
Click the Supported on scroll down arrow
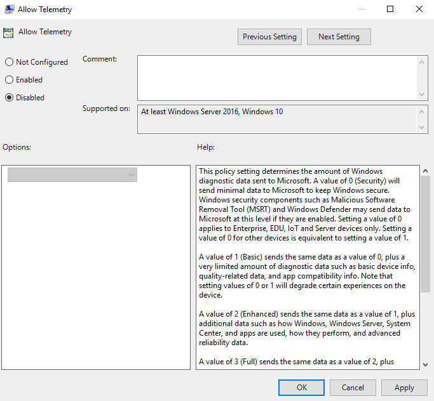pos(421,128)
